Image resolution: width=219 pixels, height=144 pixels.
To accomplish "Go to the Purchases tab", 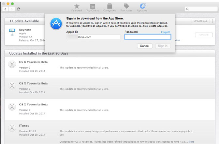I will click(x=126, y=8).
